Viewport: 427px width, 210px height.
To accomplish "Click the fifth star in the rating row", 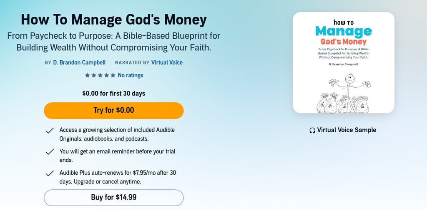I will (113, 75).
